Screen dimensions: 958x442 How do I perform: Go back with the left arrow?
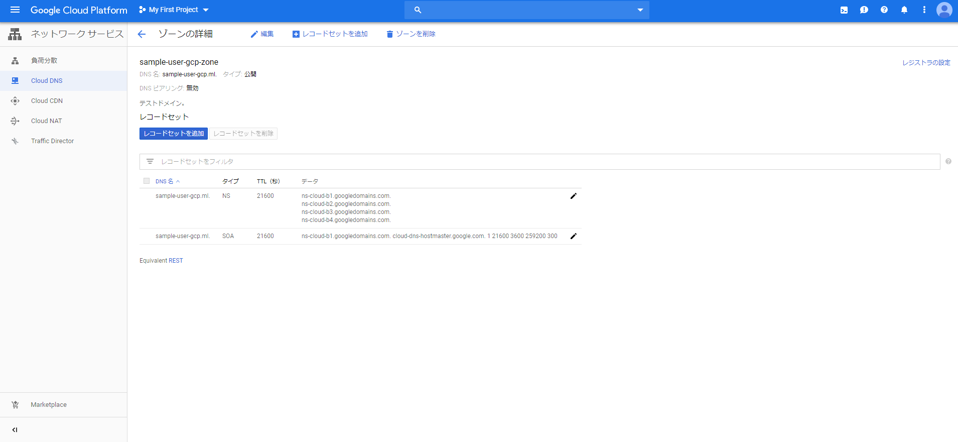click(x=142, y=34)
